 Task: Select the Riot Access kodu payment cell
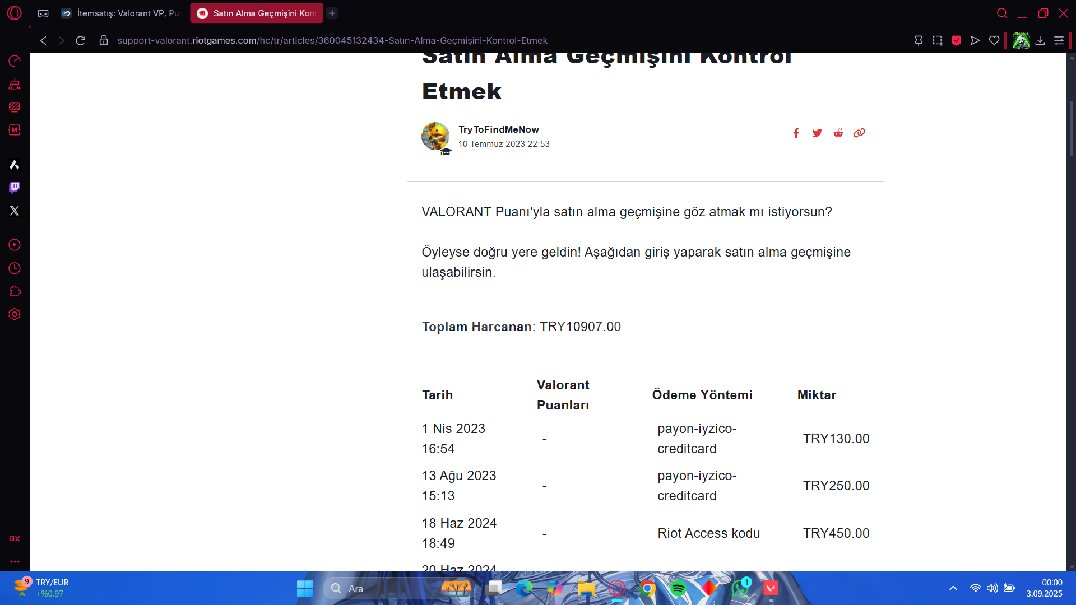pyautogui.click(x=708, y=533)
